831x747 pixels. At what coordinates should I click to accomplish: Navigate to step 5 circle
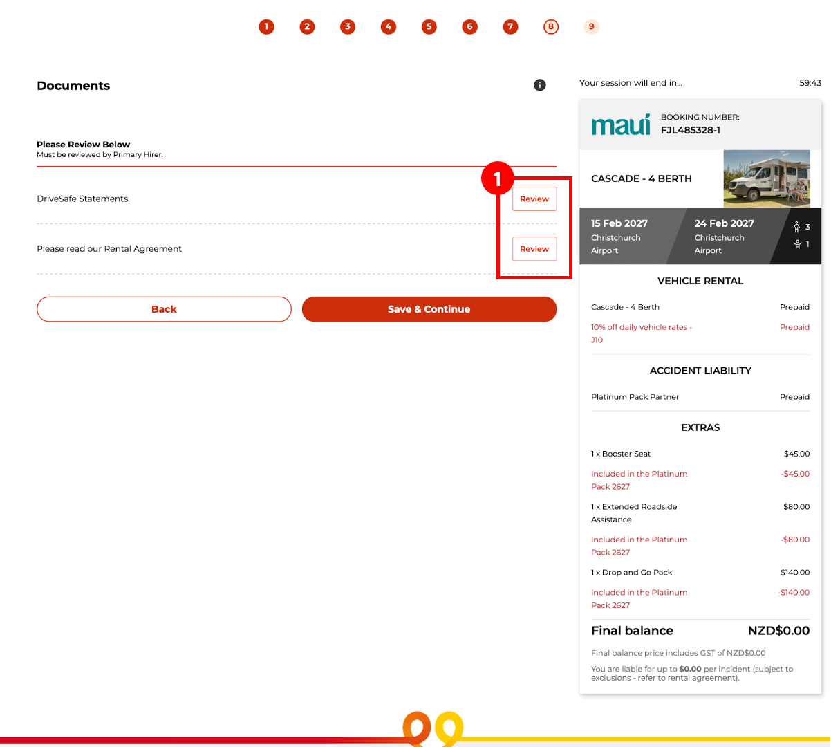[x=429, y=27]
